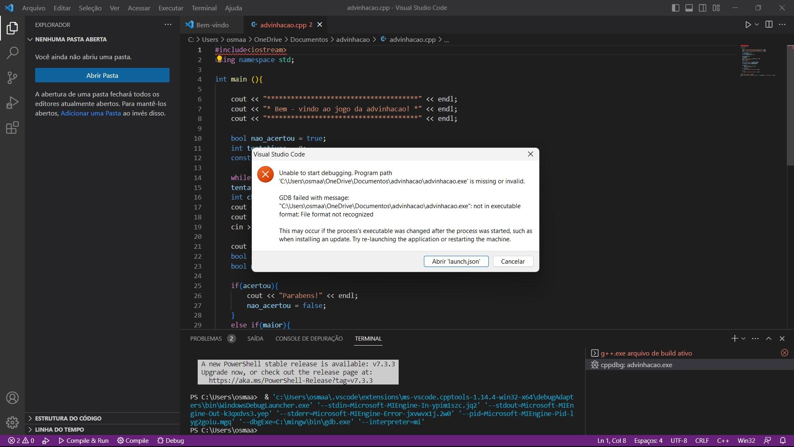Open the Executar menu
Screen dimensions: 794x447
point(171,8)
